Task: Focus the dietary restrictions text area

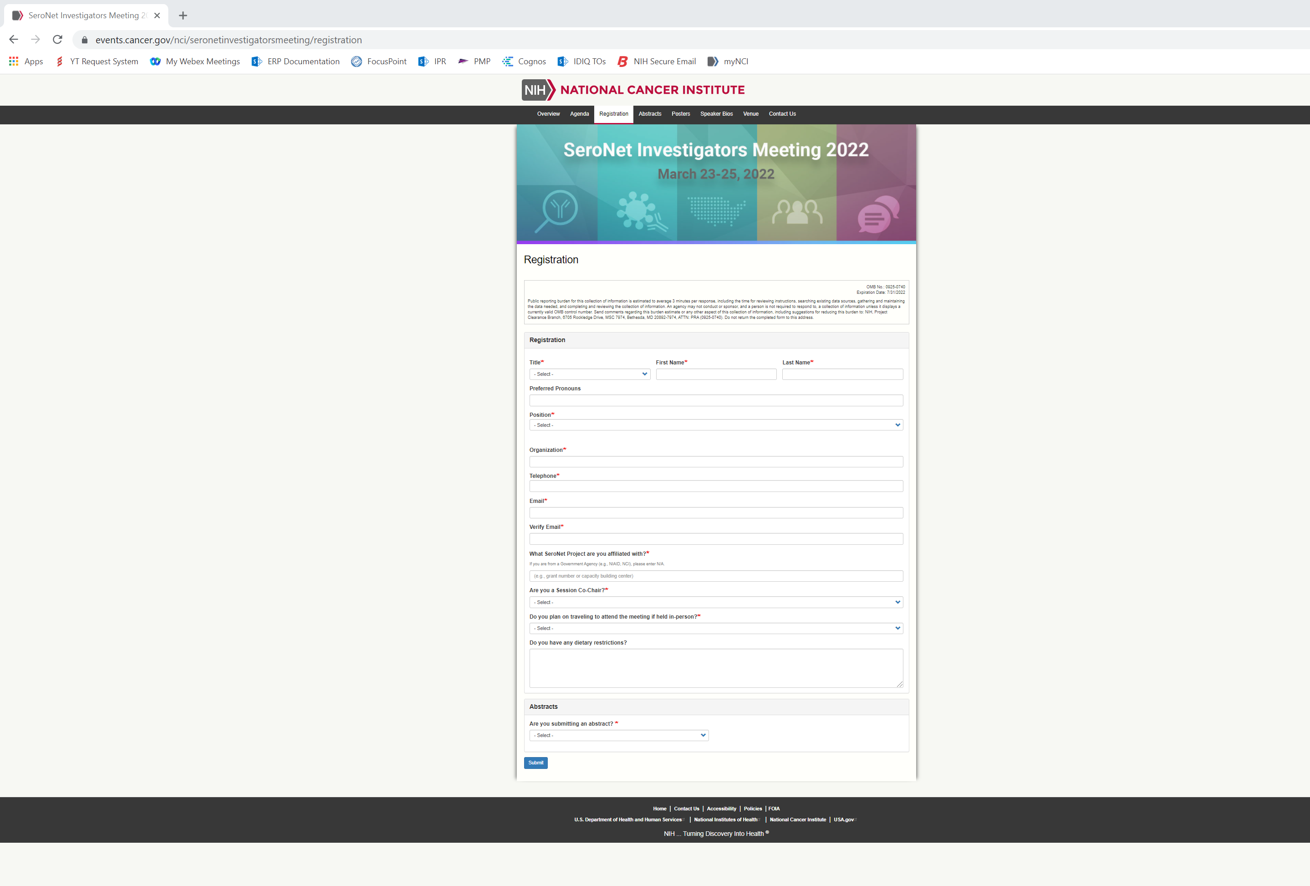Action: click(716, 668)
